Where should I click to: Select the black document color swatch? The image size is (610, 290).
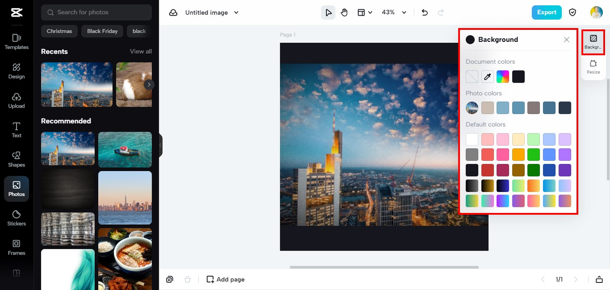coord(518,77)
